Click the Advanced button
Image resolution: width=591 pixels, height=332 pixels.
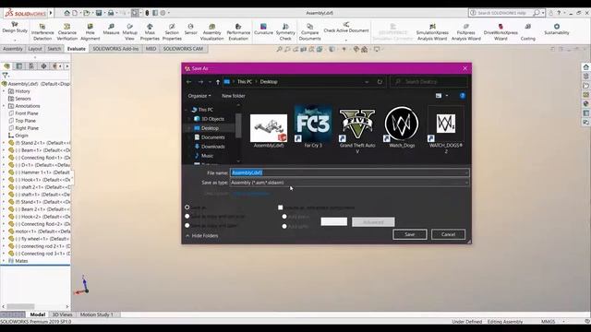[x=373, y=222]
